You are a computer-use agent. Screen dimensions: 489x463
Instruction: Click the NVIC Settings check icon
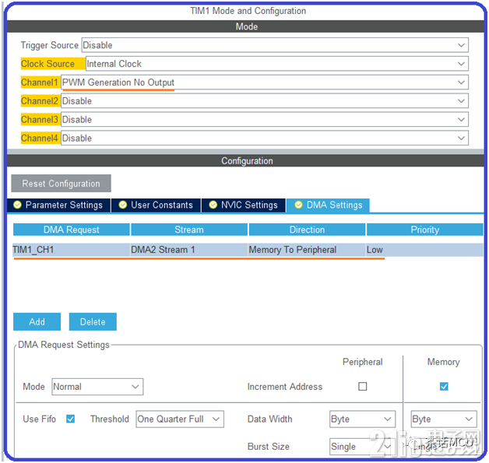(213, 205)
